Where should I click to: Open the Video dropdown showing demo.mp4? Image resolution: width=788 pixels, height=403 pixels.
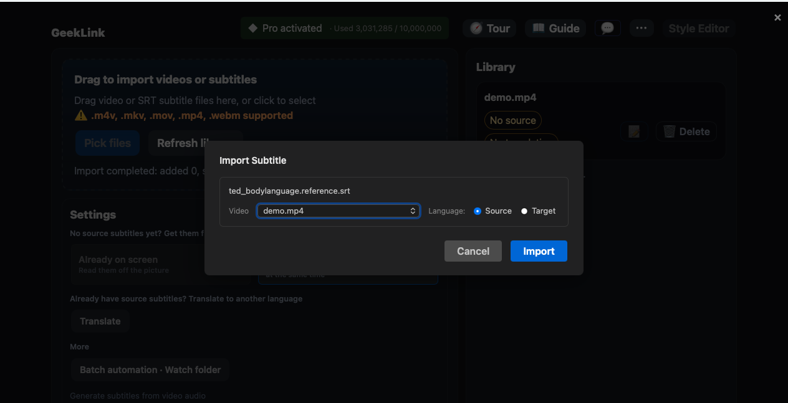coord(338,211)
